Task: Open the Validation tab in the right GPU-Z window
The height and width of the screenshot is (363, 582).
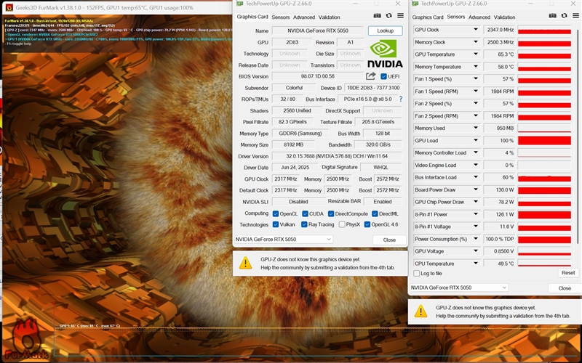Action: (504, 17)
